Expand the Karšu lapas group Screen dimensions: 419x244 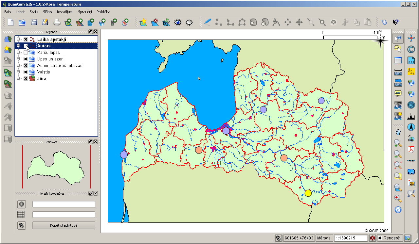18,52
